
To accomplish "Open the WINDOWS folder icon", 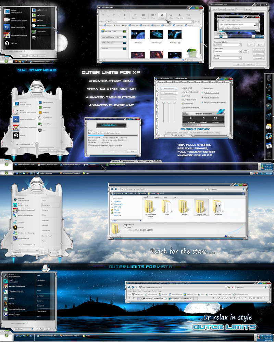I will [218, 207].
